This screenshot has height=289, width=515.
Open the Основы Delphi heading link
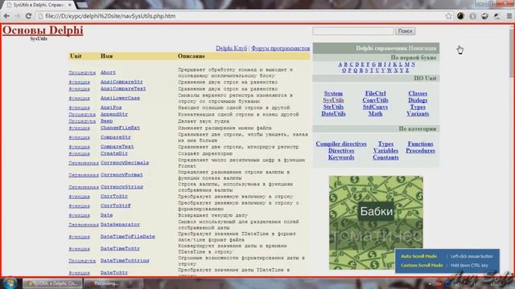[43, 31]
